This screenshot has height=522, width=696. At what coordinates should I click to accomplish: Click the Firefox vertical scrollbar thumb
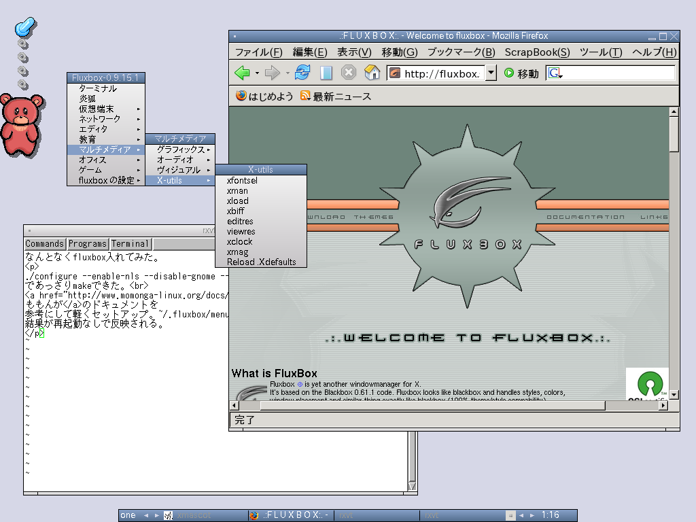(674, 134)
